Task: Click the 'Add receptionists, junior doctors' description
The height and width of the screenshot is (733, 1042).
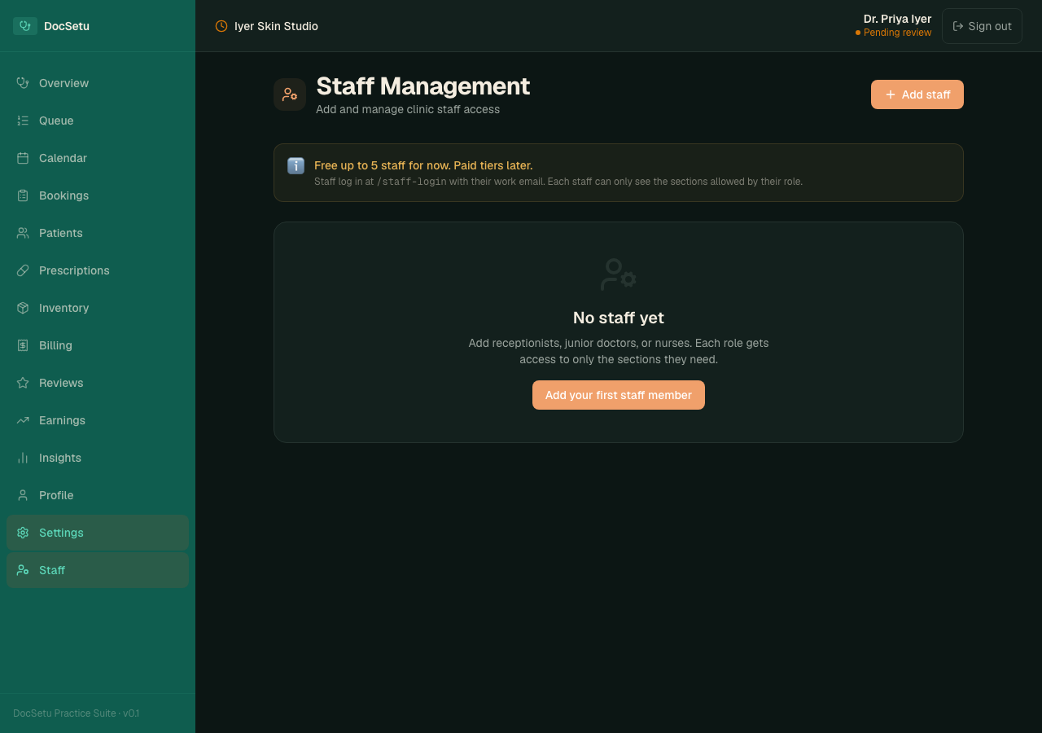Action: pyautogui.click(x=619, y=351)
